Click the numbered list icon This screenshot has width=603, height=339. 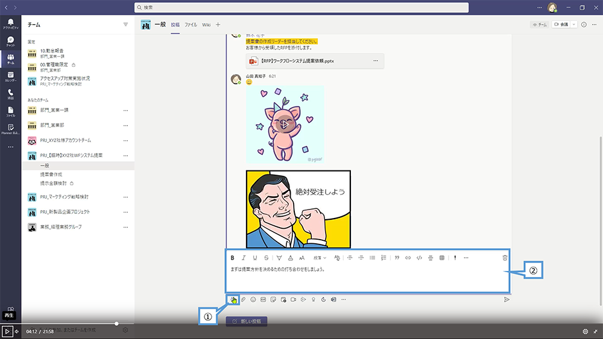click(384, 258)
